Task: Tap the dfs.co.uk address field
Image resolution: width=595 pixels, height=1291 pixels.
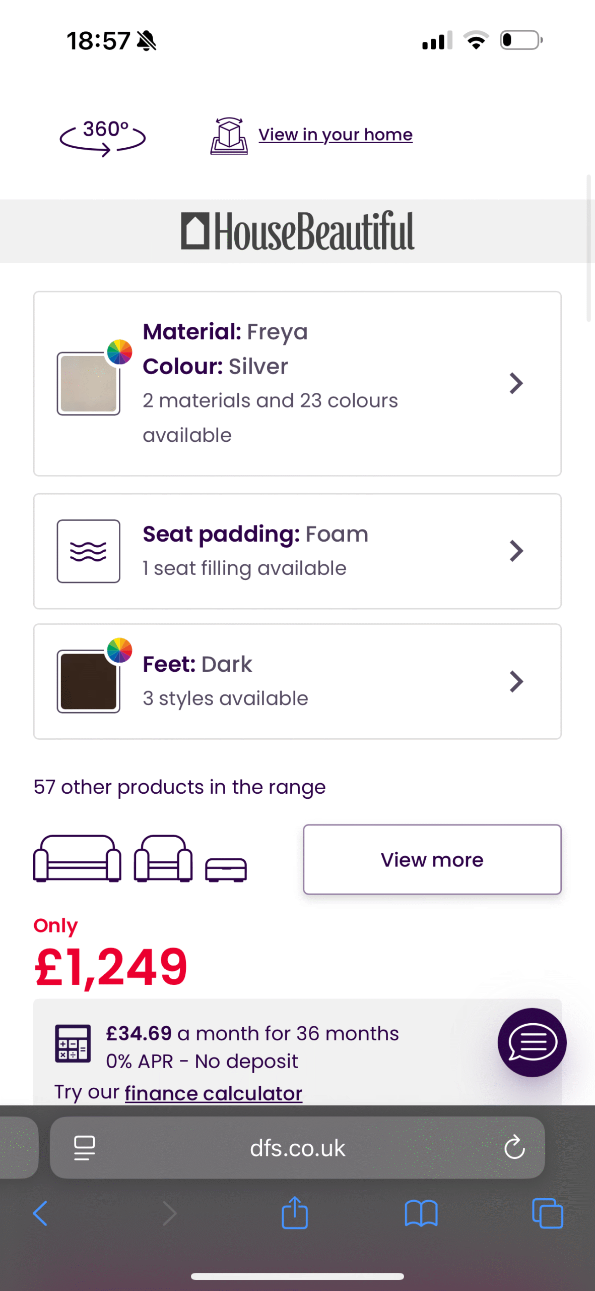Action: 297,1147
